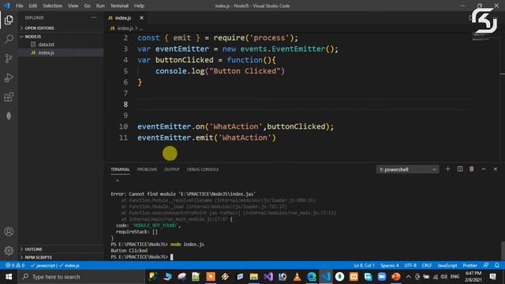
Task: Open the Source Control view
Action: pyautogui.click(x=9, y=58)
